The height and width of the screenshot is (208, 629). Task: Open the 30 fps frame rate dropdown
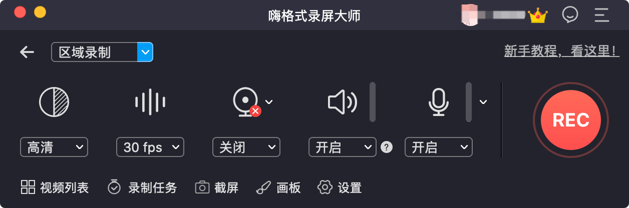(x=150, y=147)
